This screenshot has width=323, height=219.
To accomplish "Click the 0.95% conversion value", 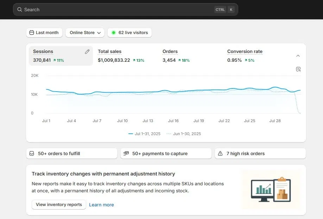I will click(234, 60).
